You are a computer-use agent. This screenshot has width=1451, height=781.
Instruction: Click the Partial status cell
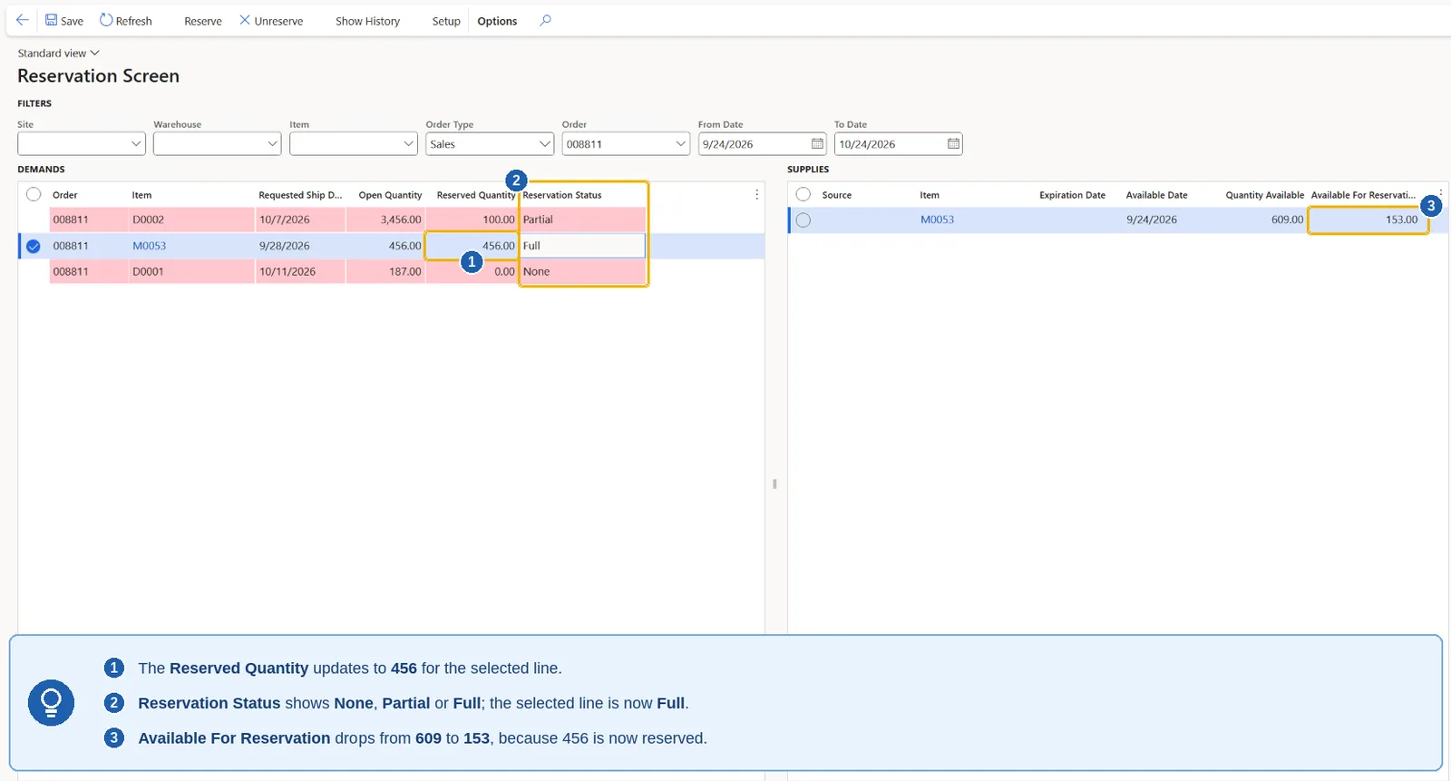point(582,220)
